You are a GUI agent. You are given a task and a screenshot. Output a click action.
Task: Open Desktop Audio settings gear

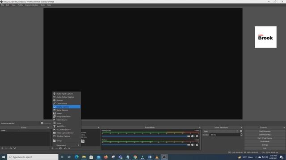[197, 136]
